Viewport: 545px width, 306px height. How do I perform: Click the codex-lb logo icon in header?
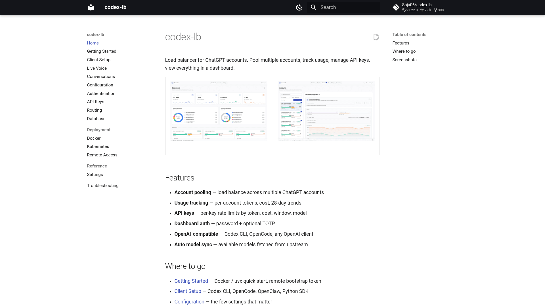point(91,7)
